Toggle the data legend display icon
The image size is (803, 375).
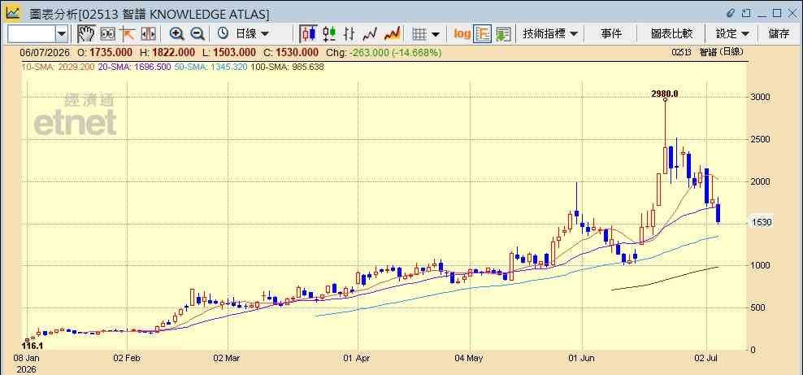[x=483, y=34]
